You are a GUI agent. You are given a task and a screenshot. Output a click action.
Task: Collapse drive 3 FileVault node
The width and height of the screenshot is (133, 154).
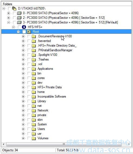pos(8,22)
